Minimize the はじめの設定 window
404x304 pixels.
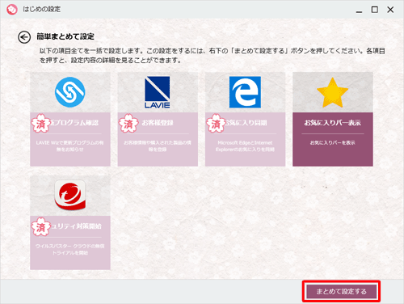click(x=359, y=11)
